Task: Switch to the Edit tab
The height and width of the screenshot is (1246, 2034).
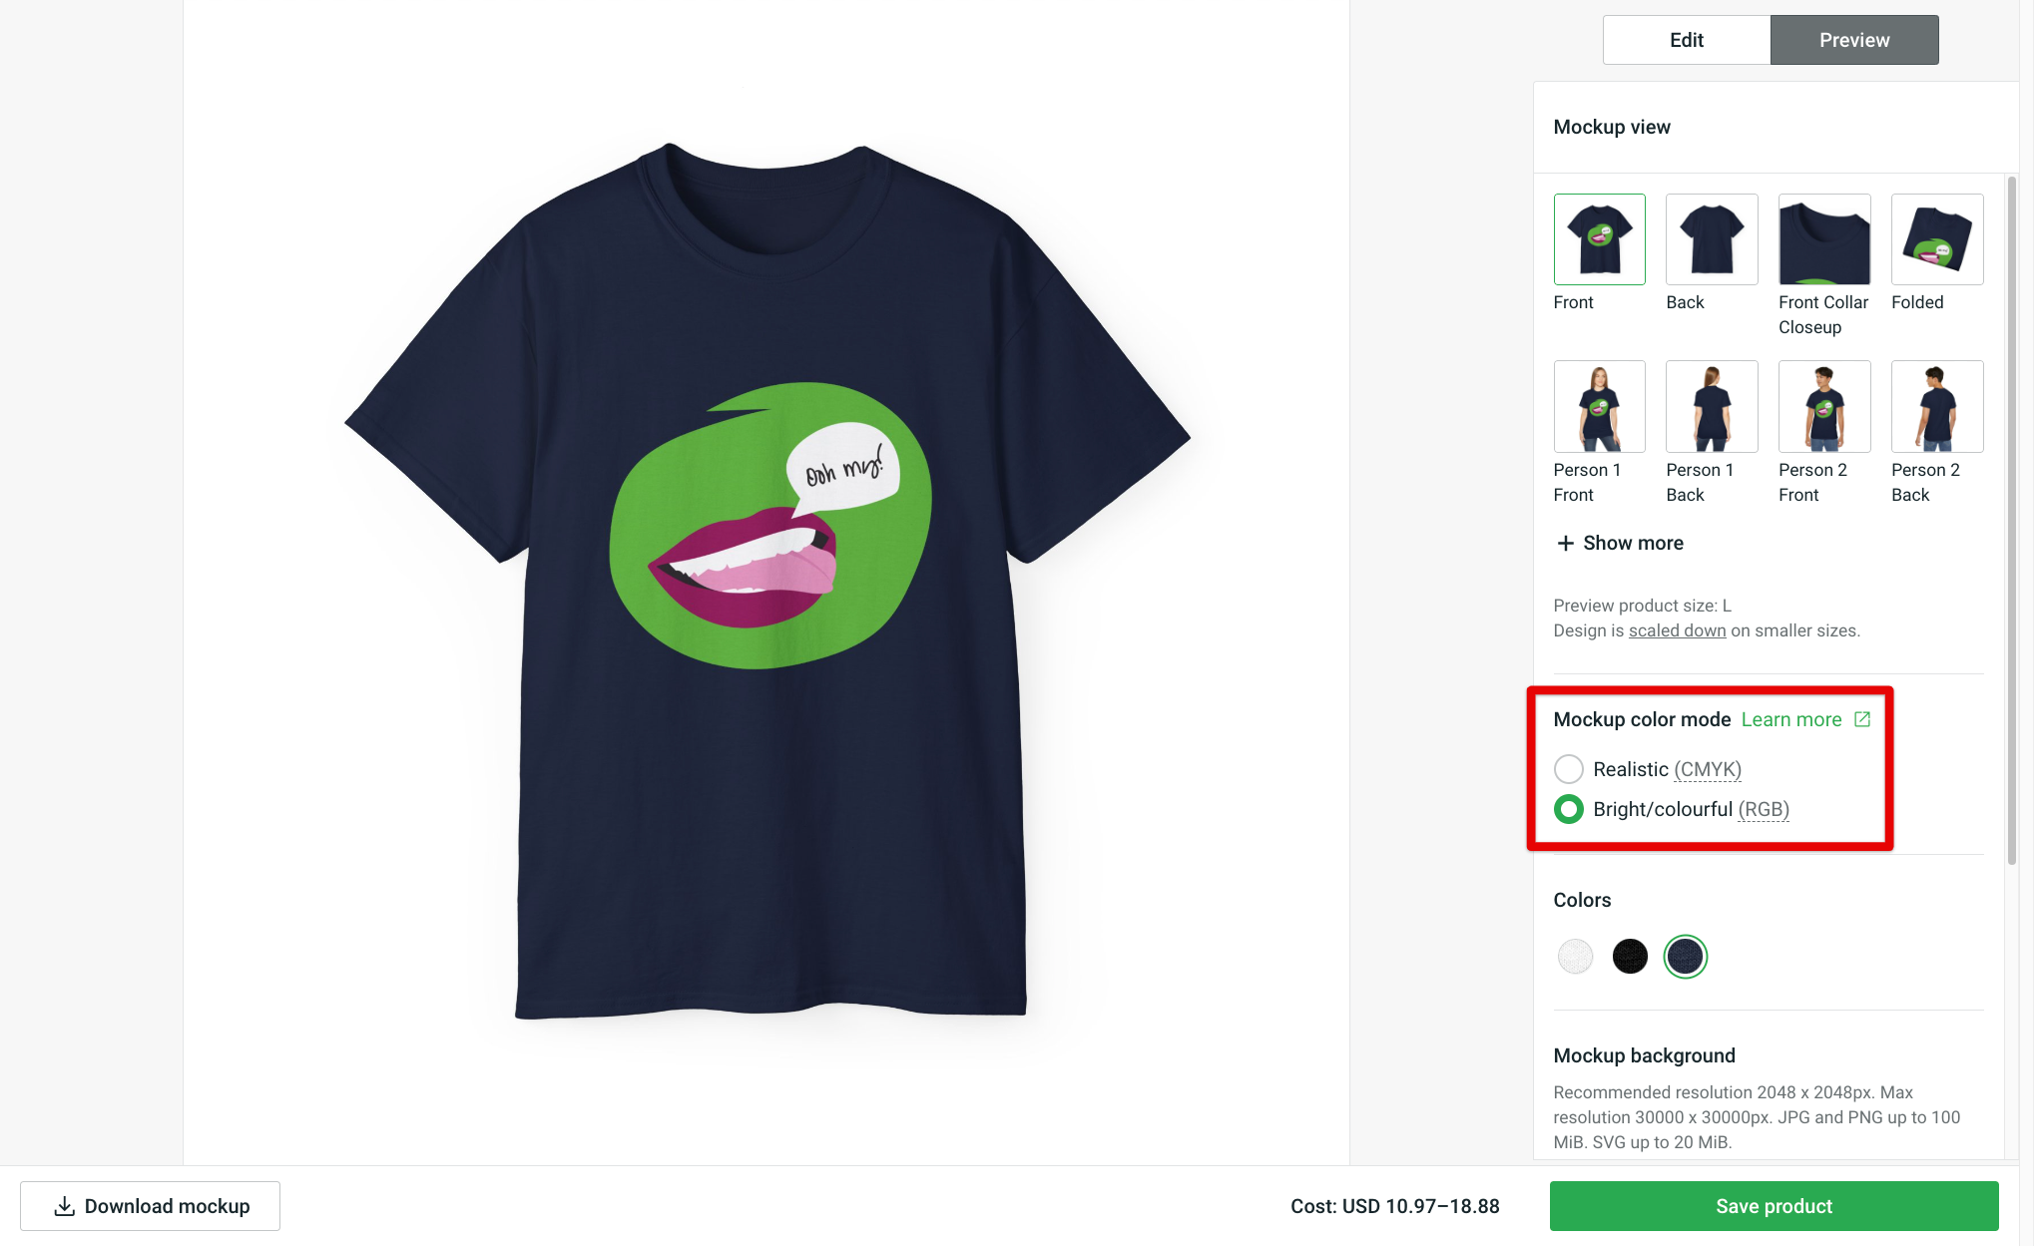Action: click(x=1685, y=39)
